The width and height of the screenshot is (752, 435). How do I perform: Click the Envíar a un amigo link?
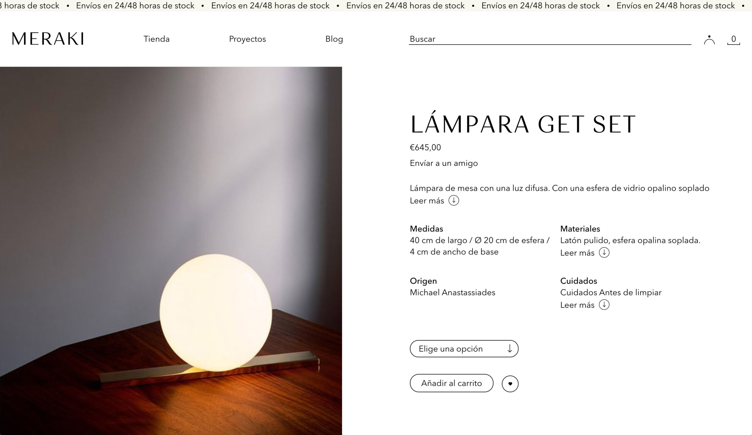click(x=444, y=163)
